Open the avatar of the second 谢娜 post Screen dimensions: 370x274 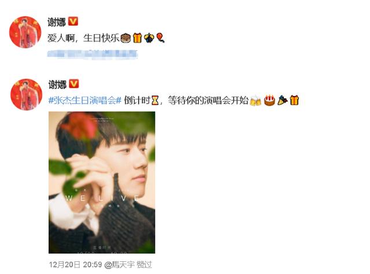(26, 94)
